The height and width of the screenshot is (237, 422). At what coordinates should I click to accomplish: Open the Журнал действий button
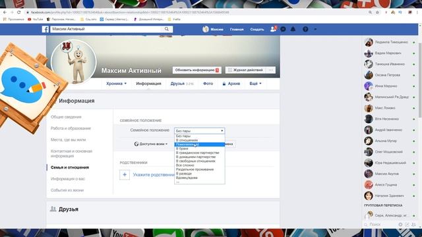[245, 70]
